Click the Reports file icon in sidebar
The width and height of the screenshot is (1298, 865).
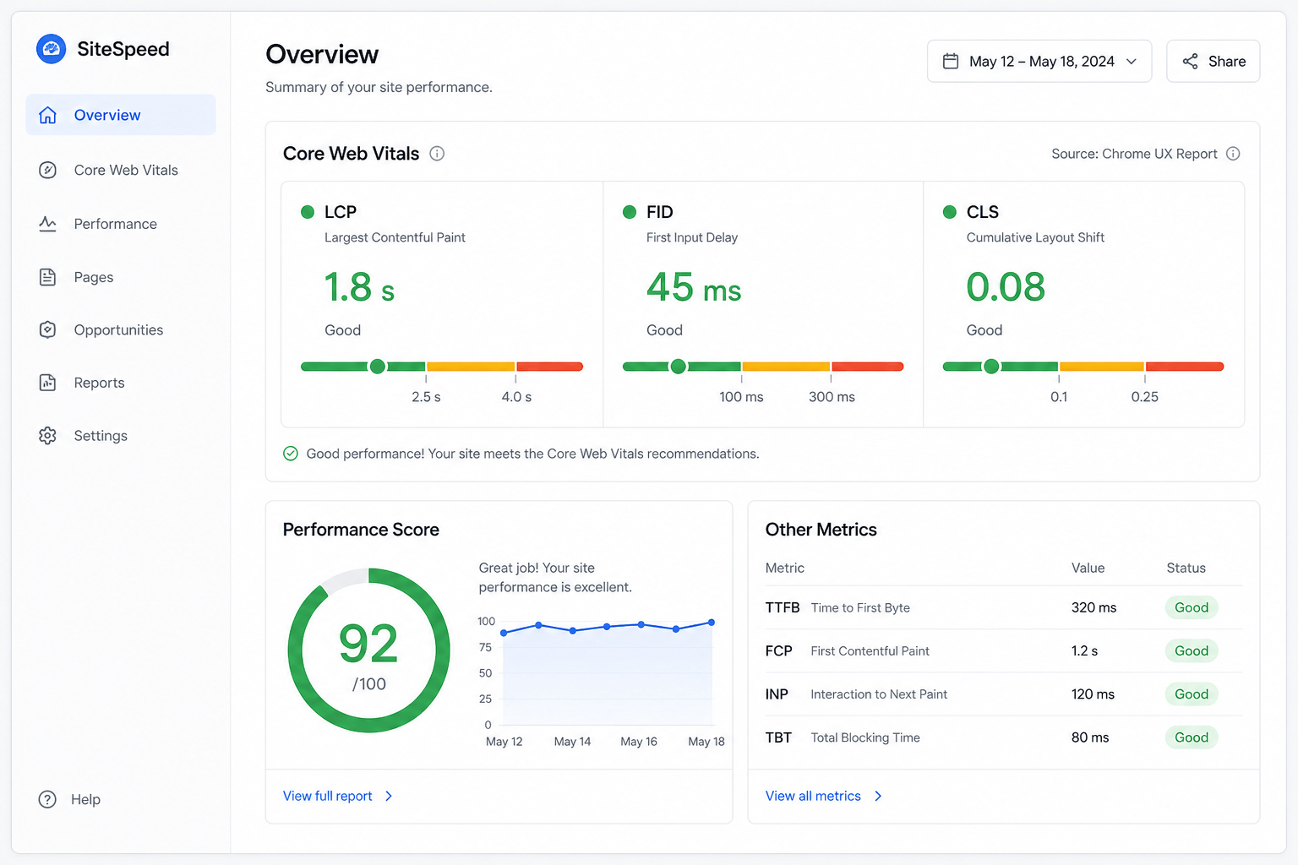(x=48, y=383)
